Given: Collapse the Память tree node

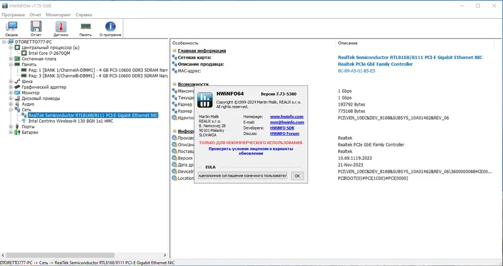Looking at the screenshot, I should tap(11, 65).
